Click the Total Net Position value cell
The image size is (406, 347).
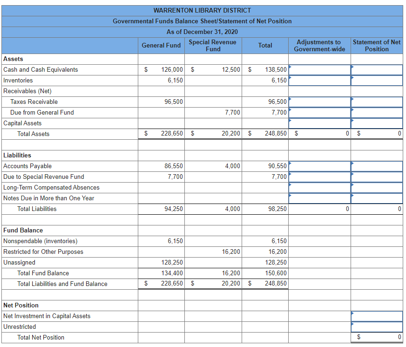coord(377,337)
